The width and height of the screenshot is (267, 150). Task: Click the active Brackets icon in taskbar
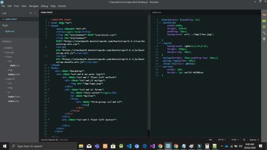(168, 146)
